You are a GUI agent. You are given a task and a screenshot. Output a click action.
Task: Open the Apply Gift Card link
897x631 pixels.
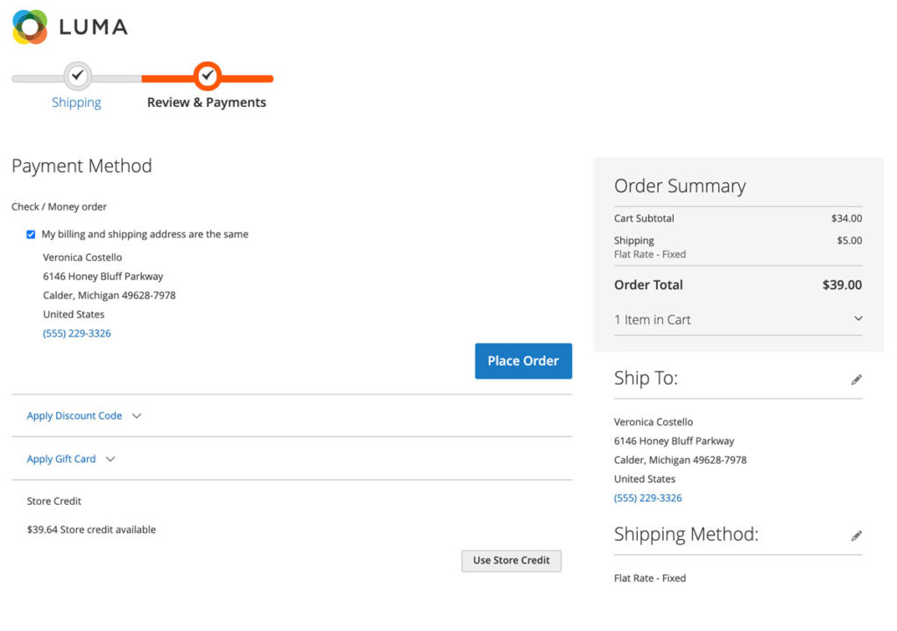(61, 459)
